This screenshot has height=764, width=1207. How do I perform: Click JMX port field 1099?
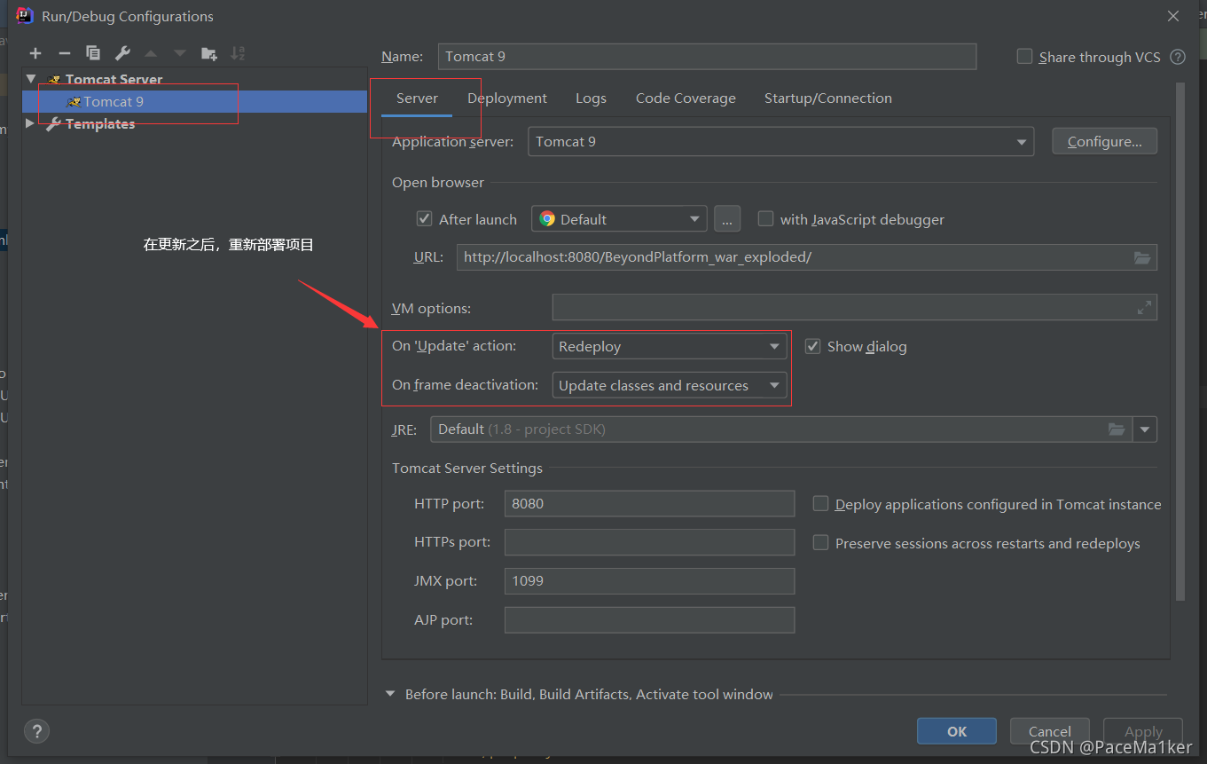click(649, 581)
